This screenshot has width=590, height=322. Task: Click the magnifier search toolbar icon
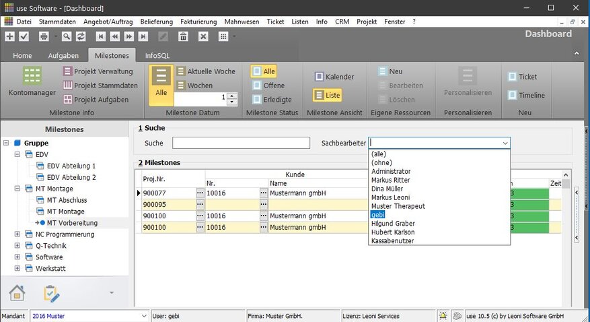coord(66,36)
